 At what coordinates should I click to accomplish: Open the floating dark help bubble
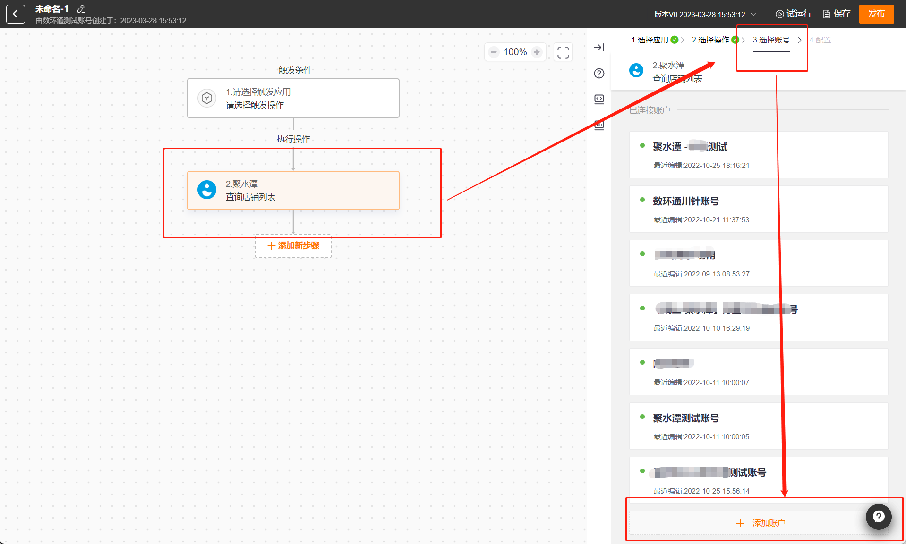878,517
